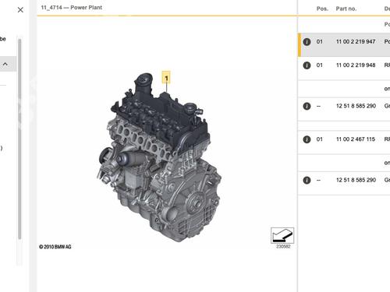The width and height of the screenshot is (390, 292).
Task: Click the arrow direction icon below the engine diagram
Action: click(282, 235)
